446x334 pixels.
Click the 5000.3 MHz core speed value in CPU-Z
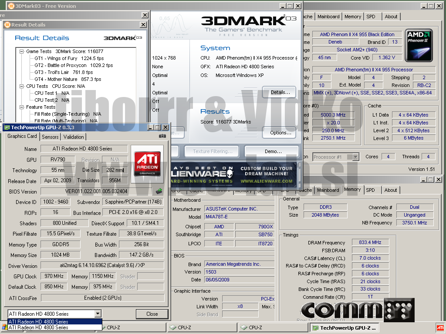(333, 115)
